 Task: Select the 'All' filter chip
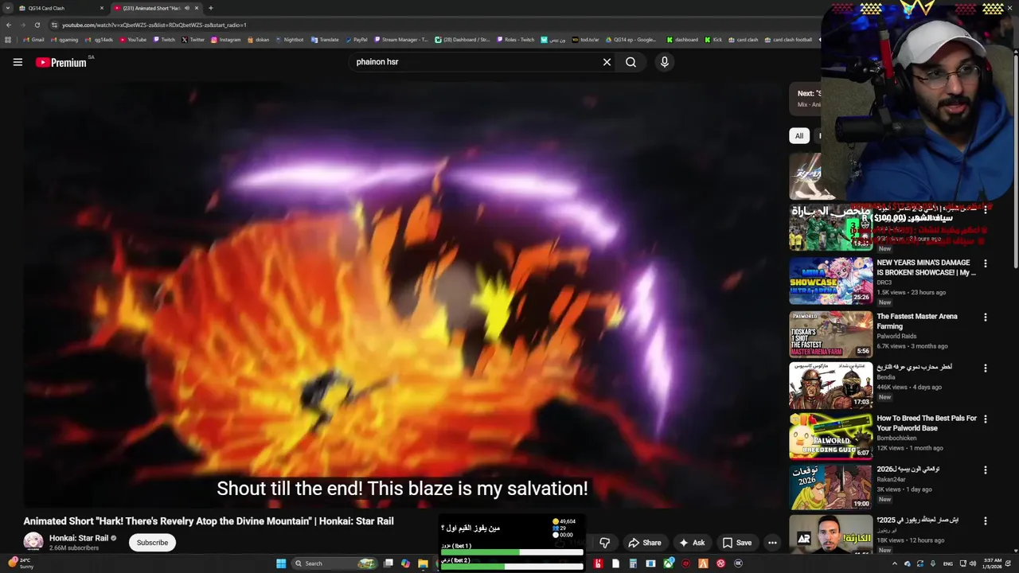[x=798, y=136]
